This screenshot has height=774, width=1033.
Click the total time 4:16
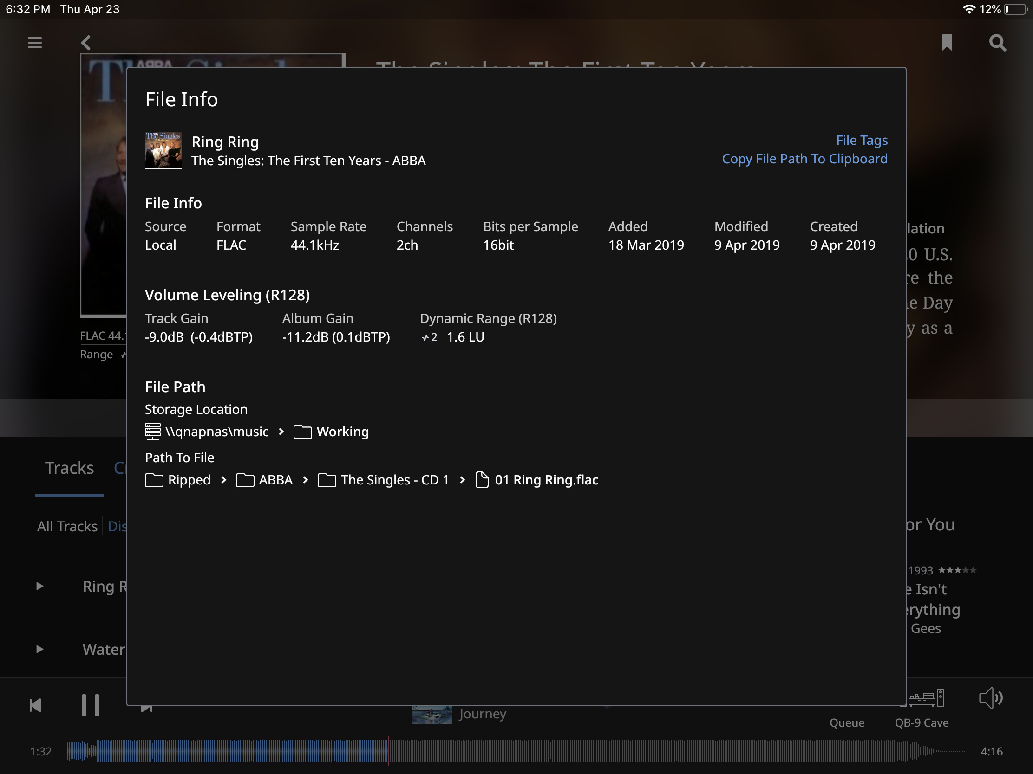point(992,751)
